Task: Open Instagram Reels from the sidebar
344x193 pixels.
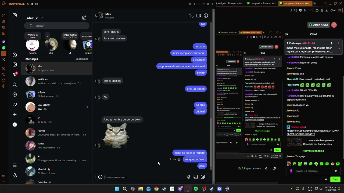Action: tap(15, 65)
